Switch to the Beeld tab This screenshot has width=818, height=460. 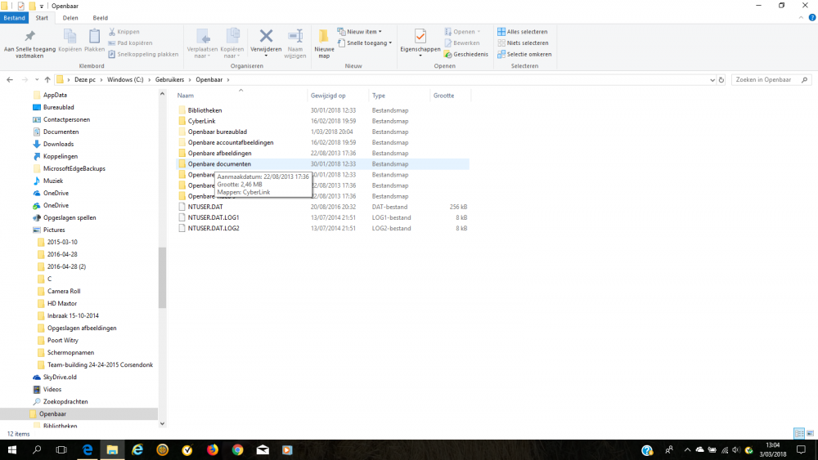coord(100,17)
